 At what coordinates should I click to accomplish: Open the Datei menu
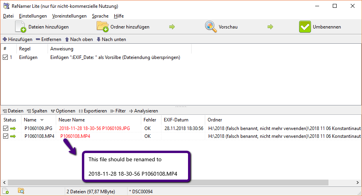pyautogui.click(x=8, y=16)
